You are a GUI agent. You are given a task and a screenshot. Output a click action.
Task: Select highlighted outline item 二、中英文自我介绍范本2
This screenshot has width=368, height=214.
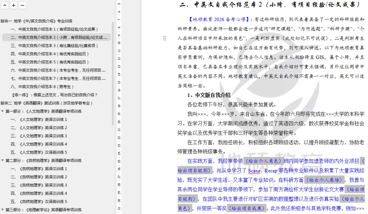point(56,37)
